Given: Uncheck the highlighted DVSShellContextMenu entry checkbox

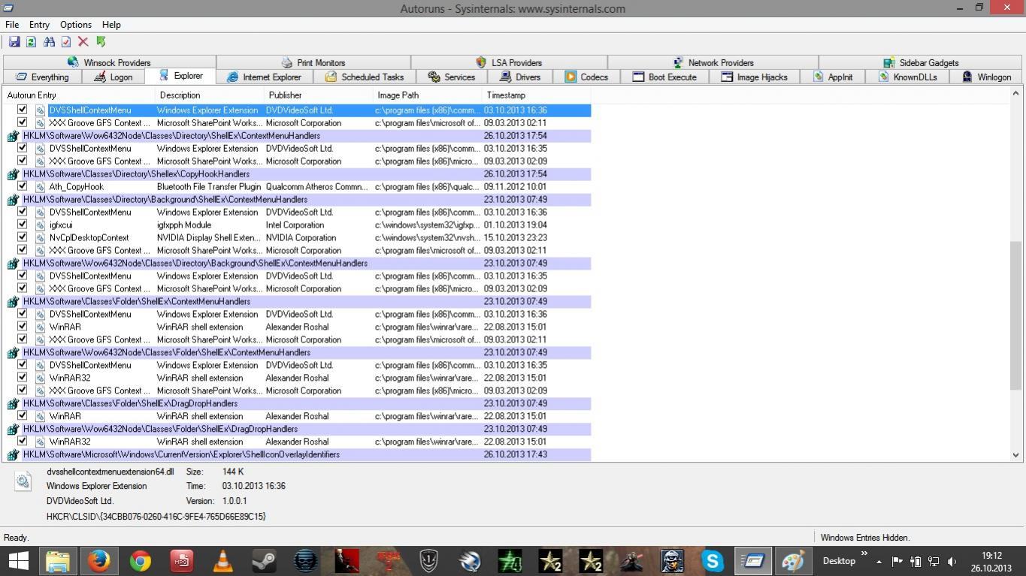Looking at the screenshot, I should (22, 110).
